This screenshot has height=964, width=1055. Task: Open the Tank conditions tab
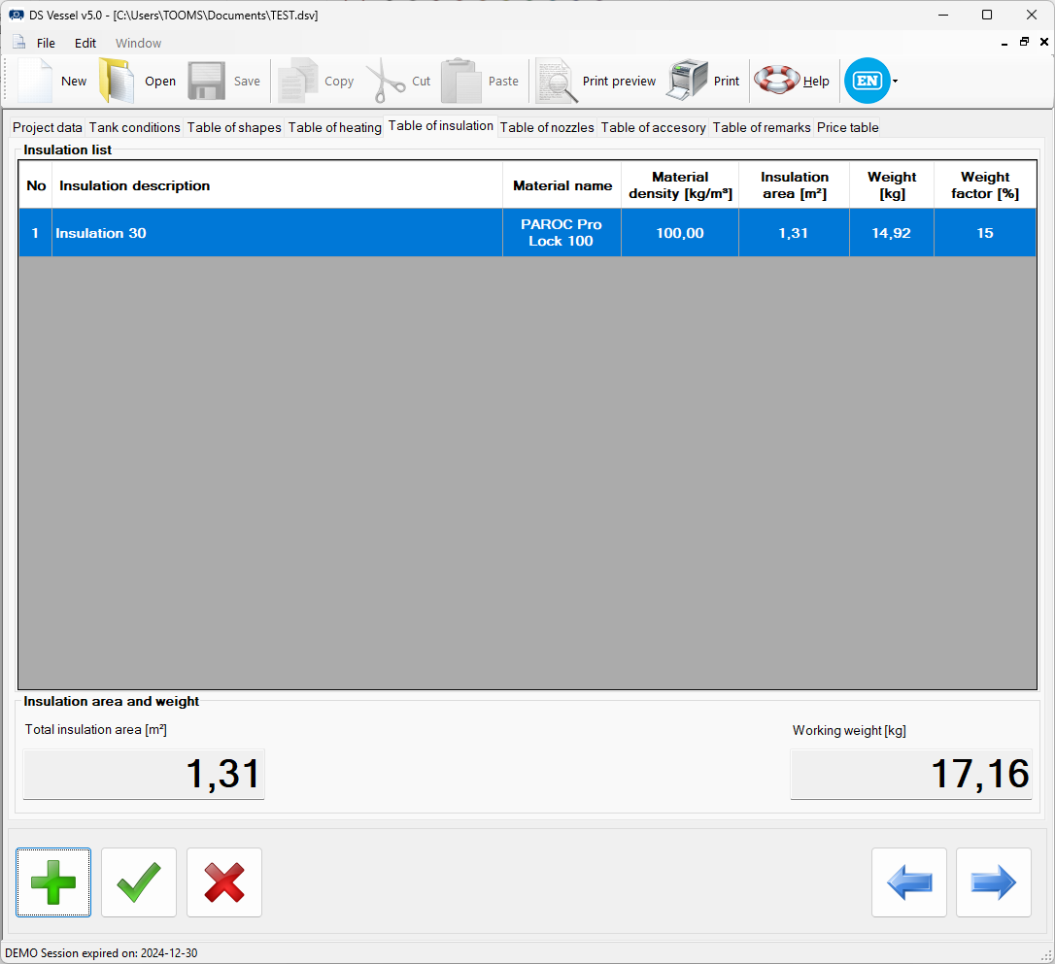tap(135, 127)
